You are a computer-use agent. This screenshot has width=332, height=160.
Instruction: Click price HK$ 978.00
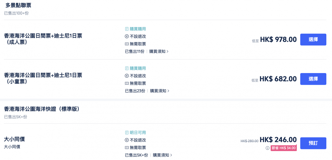tap(278, 39)
